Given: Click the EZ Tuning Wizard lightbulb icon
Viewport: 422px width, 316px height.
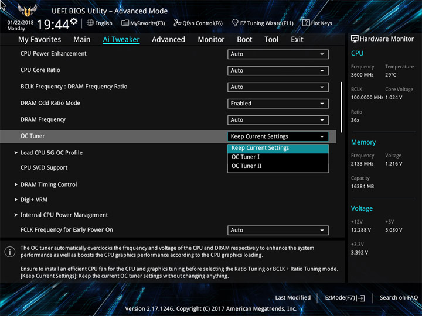Looking at the screenshot, I should coord(235,23).
